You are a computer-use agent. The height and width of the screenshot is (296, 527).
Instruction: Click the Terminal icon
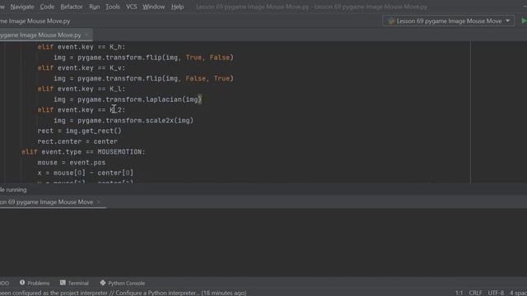[x=63, y=283]
